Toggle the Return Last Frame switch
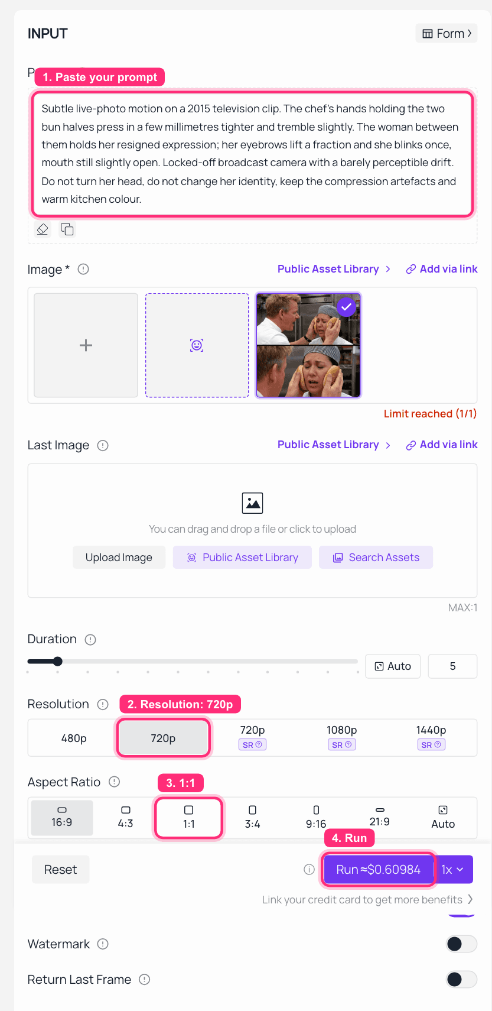 pos(461,980)
